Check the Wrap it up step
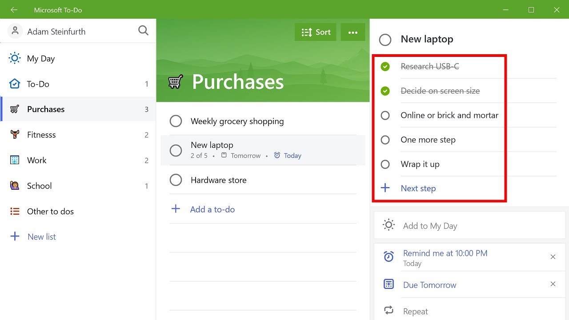 click(x=385, y=164)
